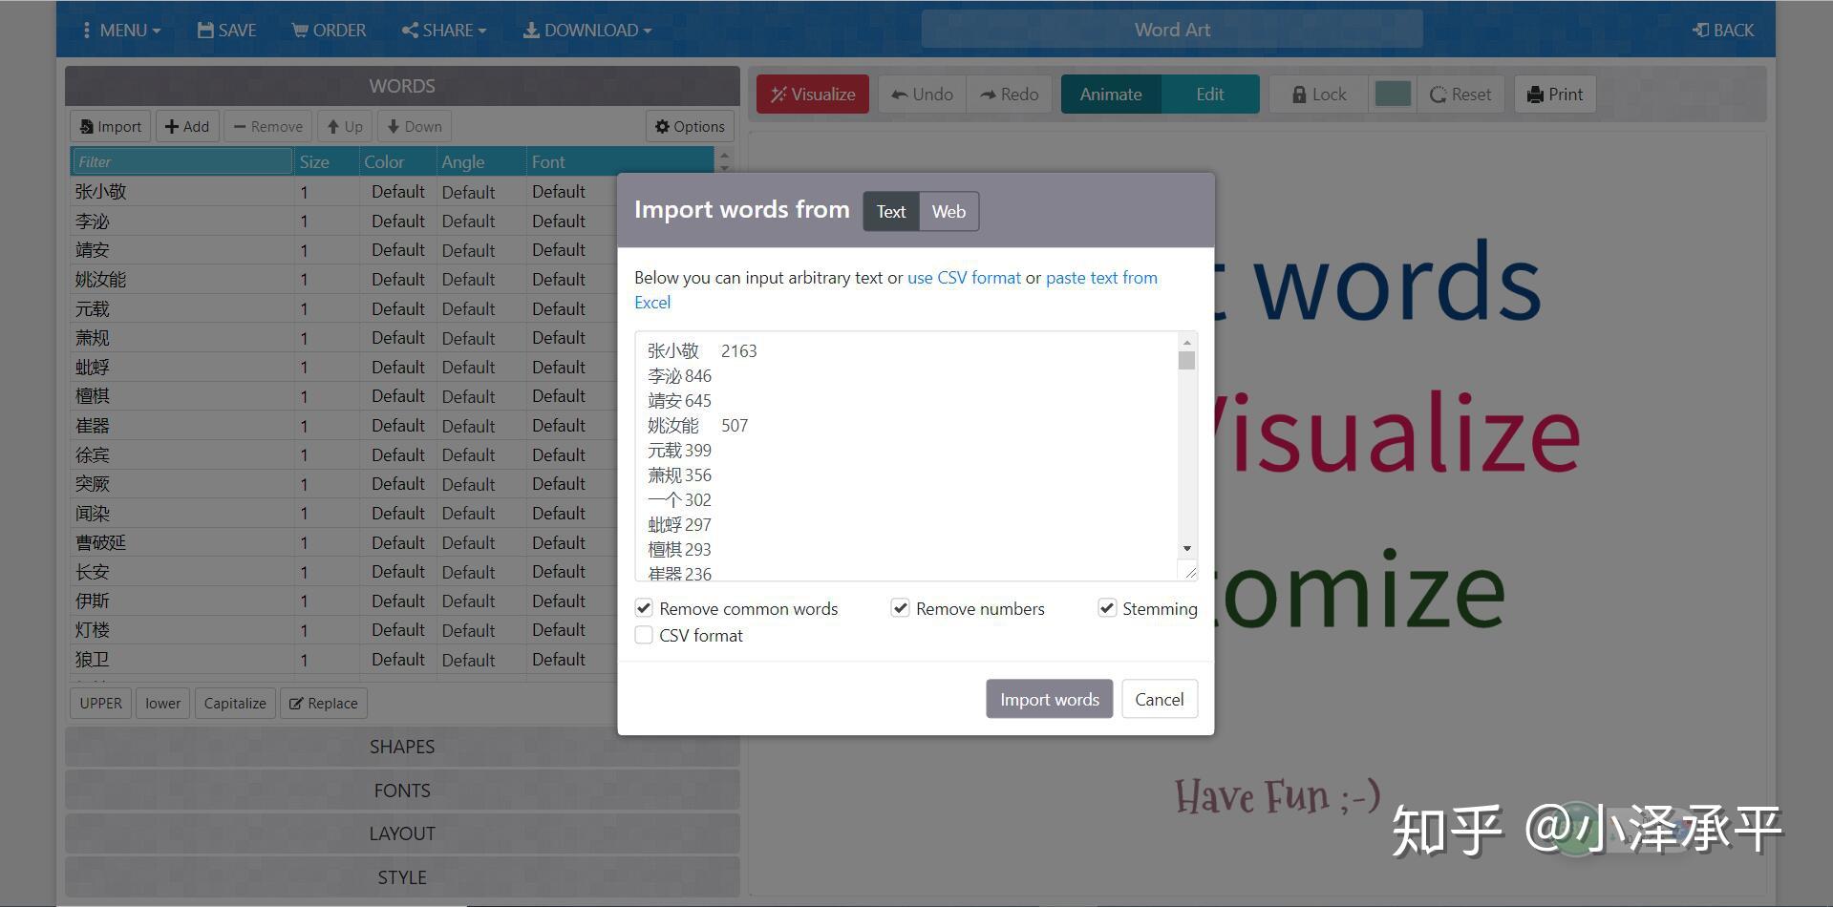Open the ORDER cart
Viewport: 1833px width, 907px height.
[329, 31]
